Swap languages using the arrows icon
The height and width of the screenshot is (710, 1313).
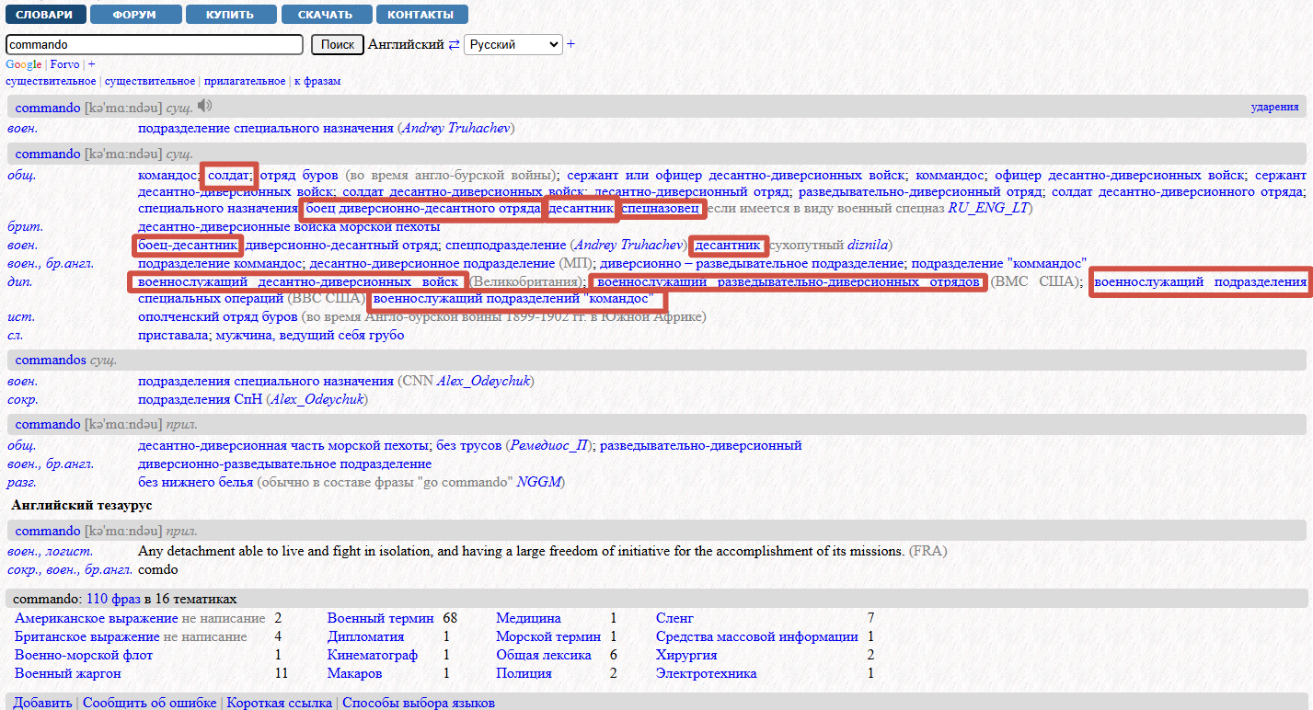coord(454,44)
